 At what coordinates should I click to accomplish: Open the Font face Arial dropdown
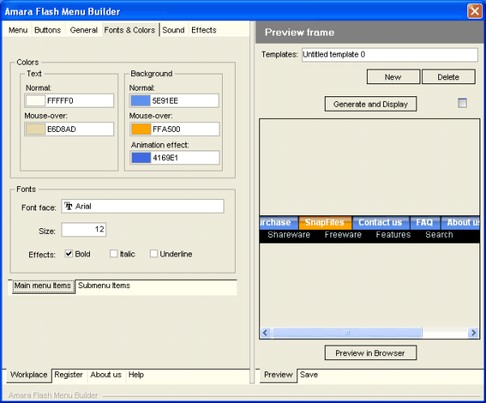tap(143, 206)
